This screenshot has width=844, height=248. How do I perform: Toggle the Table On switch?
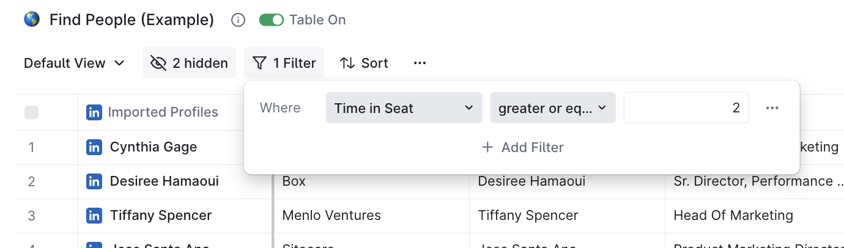[x=272, y=20]
